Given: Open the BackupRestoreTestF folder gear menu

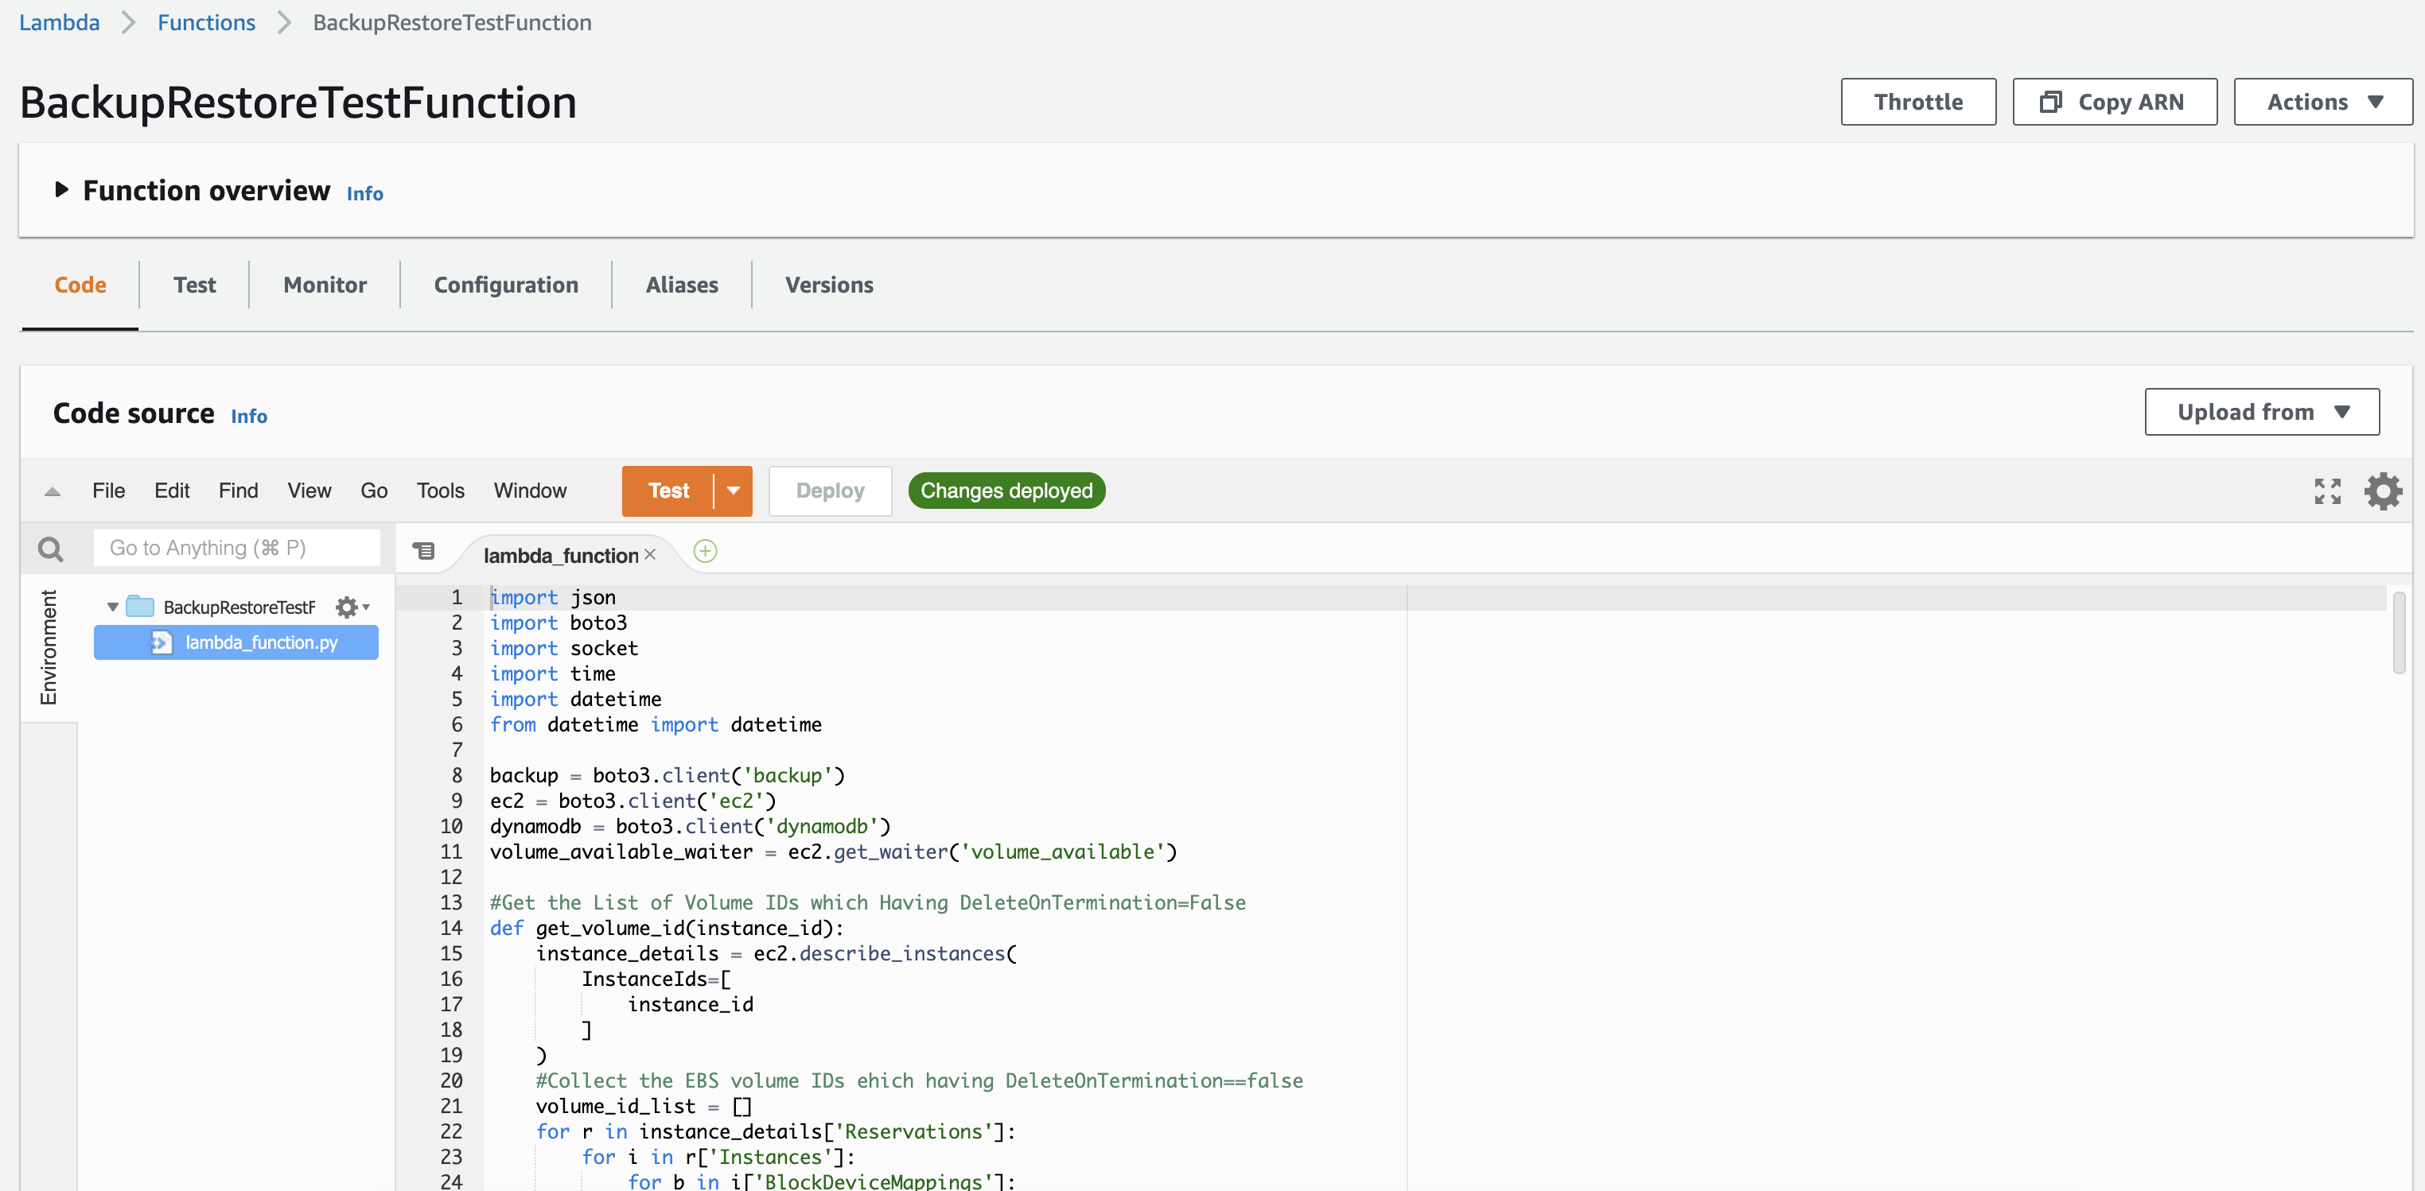Looking at the screenshot, I should coord(352,607).
